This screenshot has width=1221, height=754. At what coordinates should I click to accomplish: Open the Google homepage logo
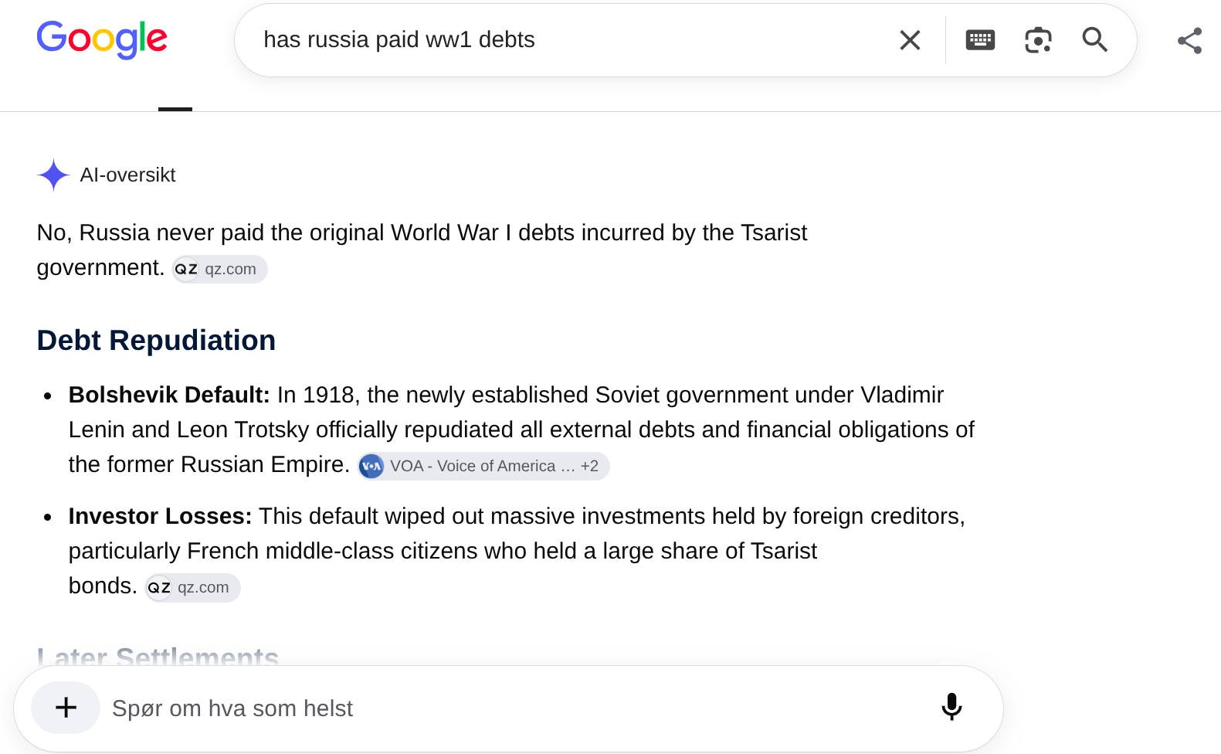(x=102, y=39)
